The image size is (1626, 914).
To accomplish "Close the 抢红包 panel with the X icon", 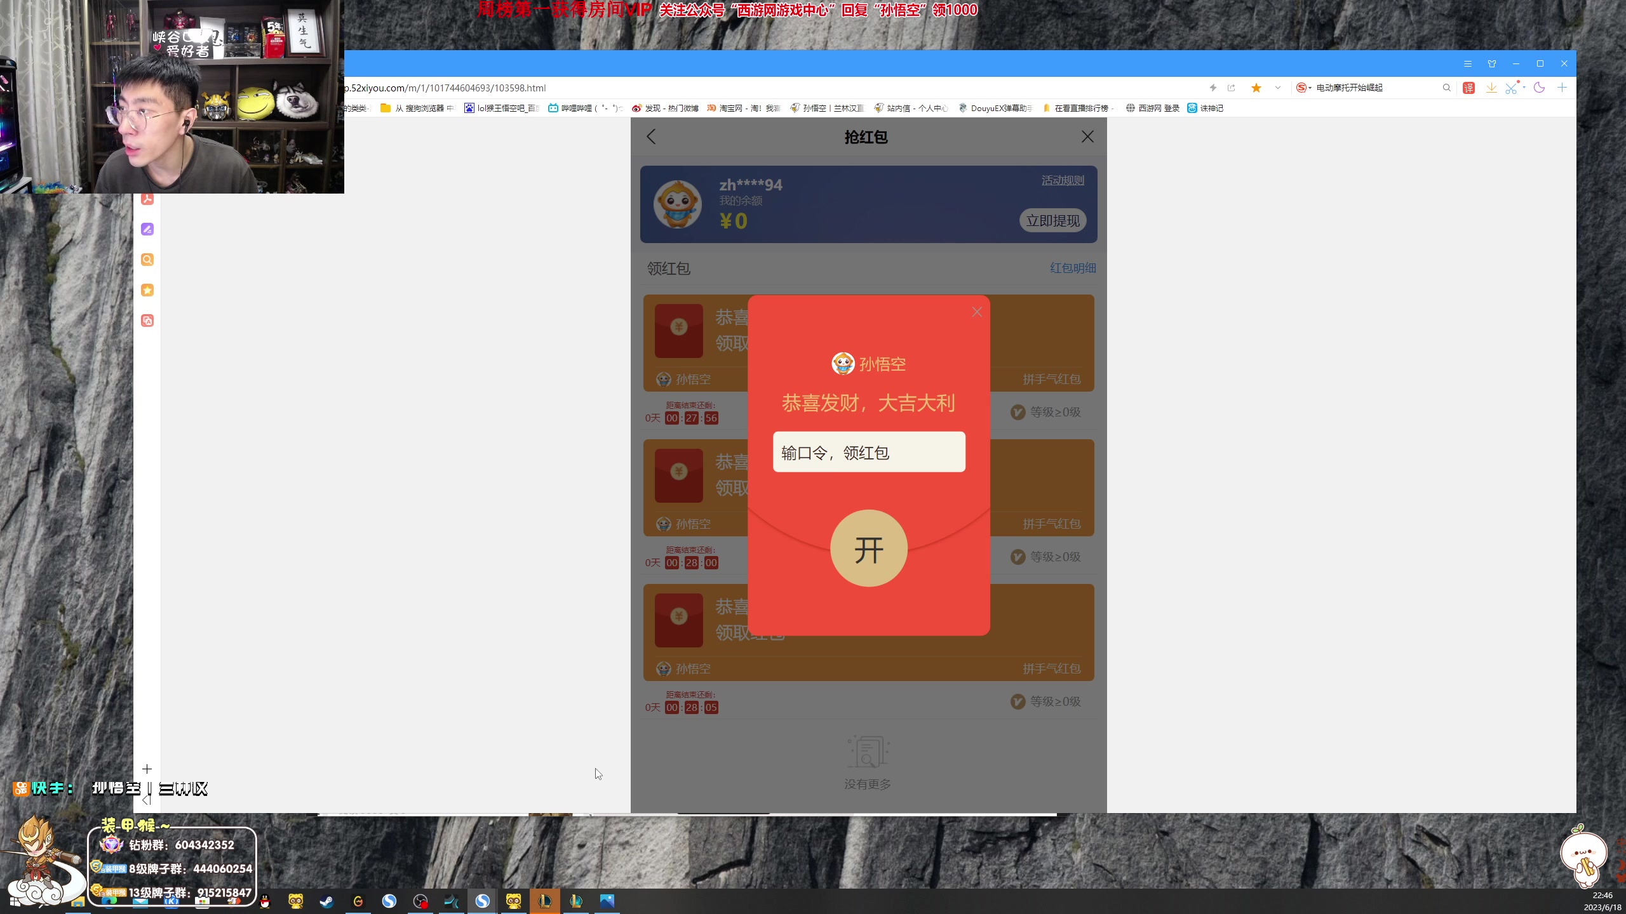I will click(1087, 136).
